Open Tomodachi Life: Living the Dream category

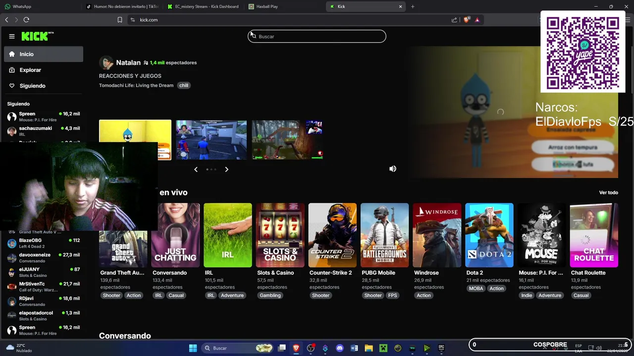coord(136,85)
